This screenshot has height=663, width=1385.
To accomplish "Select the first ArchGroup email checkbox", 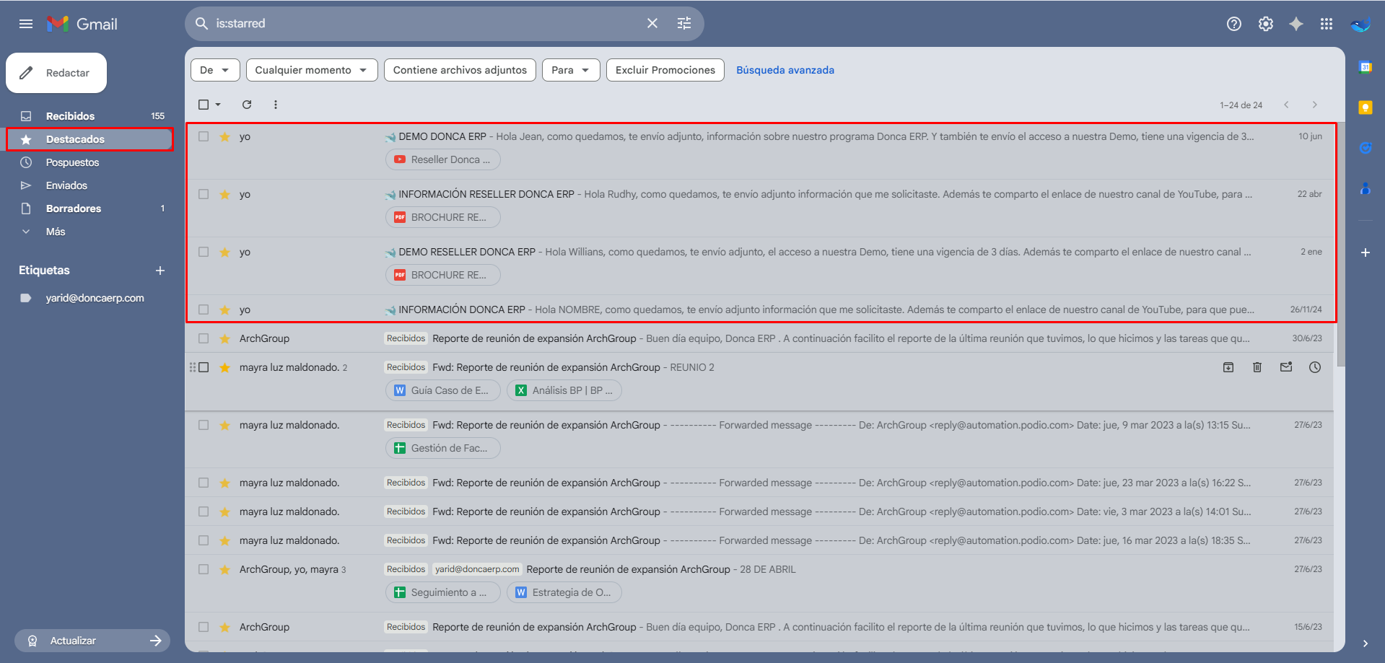I will (204, 338).
